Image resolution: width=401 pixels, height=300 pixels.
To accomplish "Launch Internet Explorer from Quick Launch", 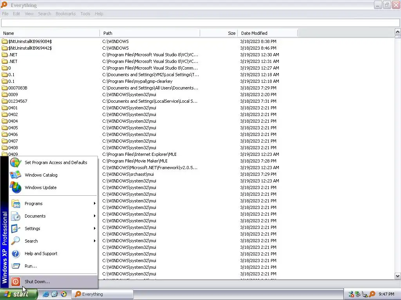I will pos(45,294).
